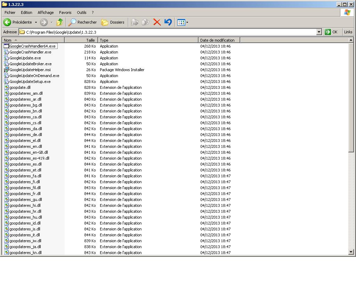Open the Fichier menu

pyautogui.click(x=10, y=12)
